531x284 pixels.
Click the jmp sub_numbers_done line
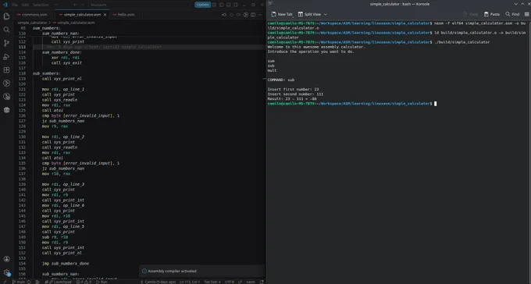coord(66,264)
